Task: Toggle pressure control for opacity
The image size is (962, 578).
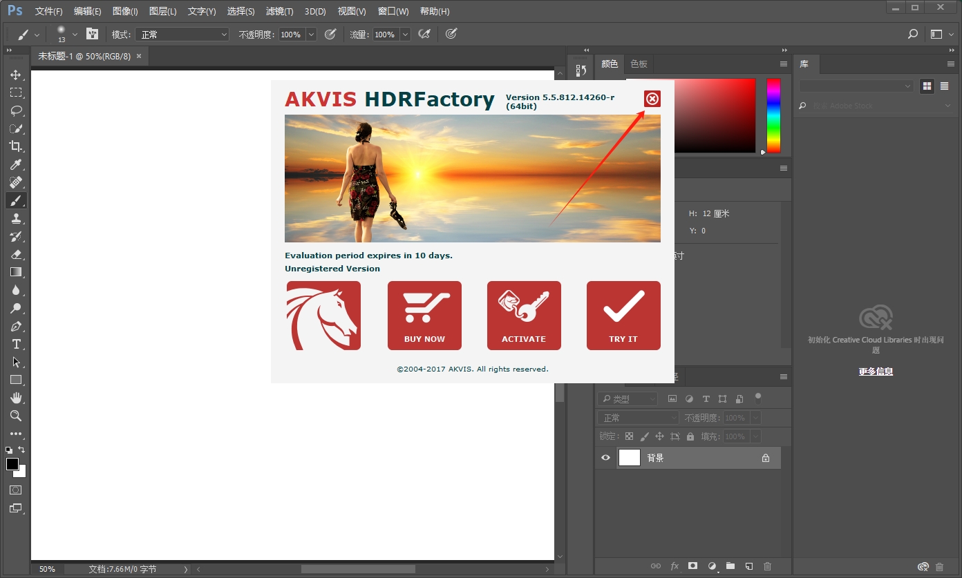Action: [x=330, y=34]
